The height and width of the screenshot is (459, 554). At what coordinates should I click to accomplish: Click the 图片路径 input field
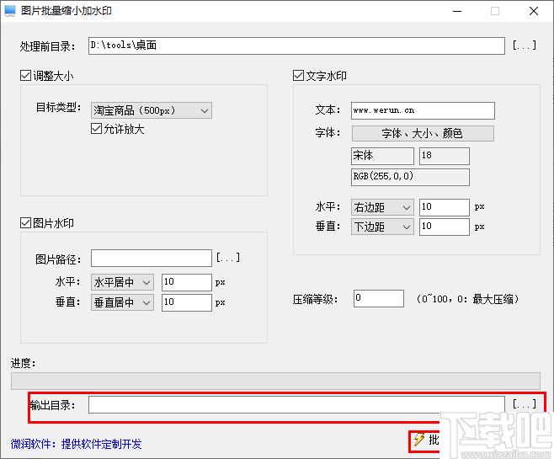pyautogui.click(x=152, y=258)
